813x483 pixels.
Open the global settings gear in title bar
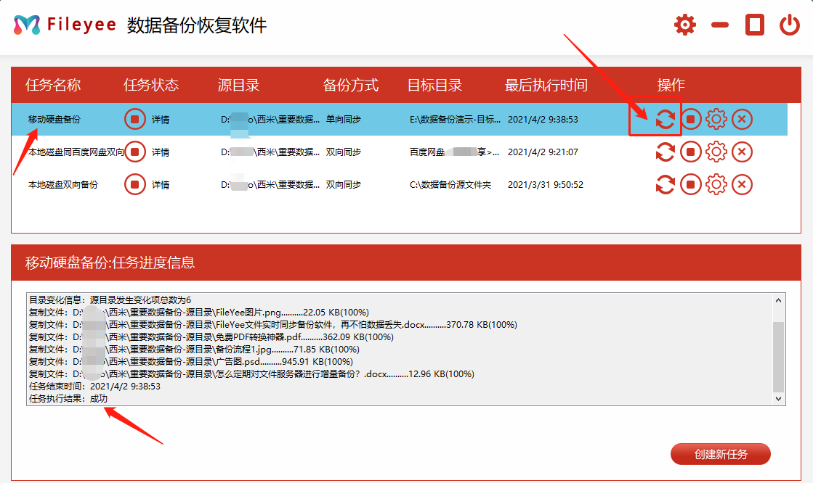[x=684, y=25]
